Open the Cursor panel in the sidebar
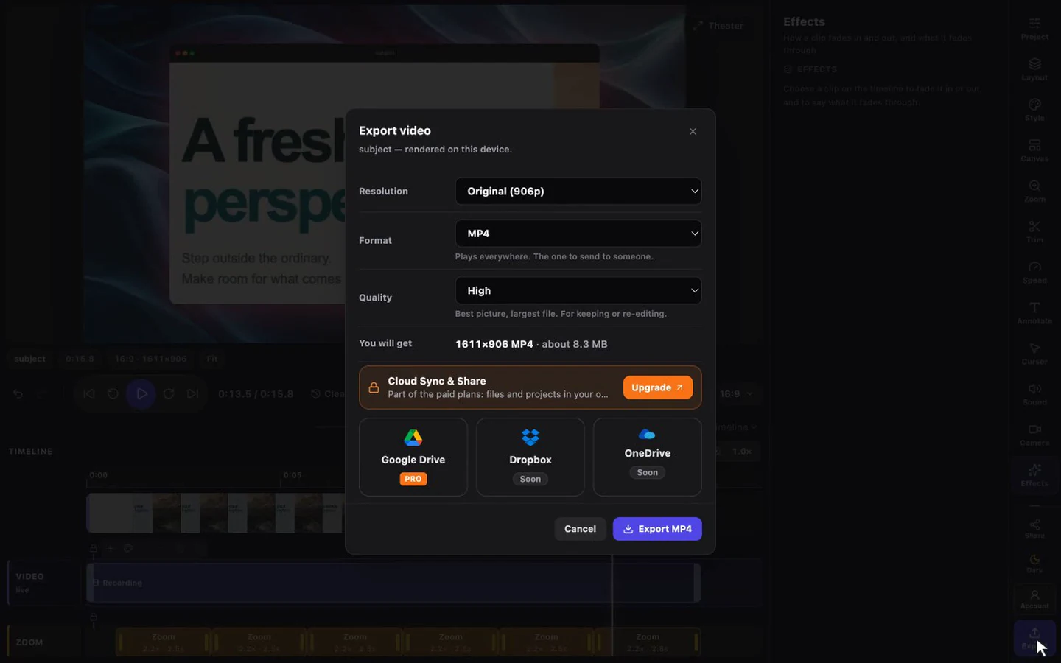 coord(1034,354)
